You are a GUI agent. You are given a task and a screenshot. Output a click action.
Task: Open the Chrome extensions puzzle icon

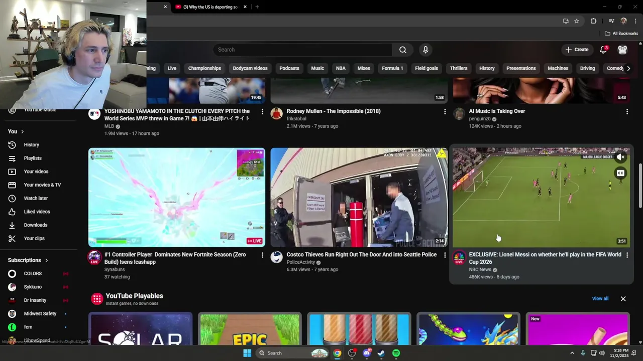(x=593, y=21)
